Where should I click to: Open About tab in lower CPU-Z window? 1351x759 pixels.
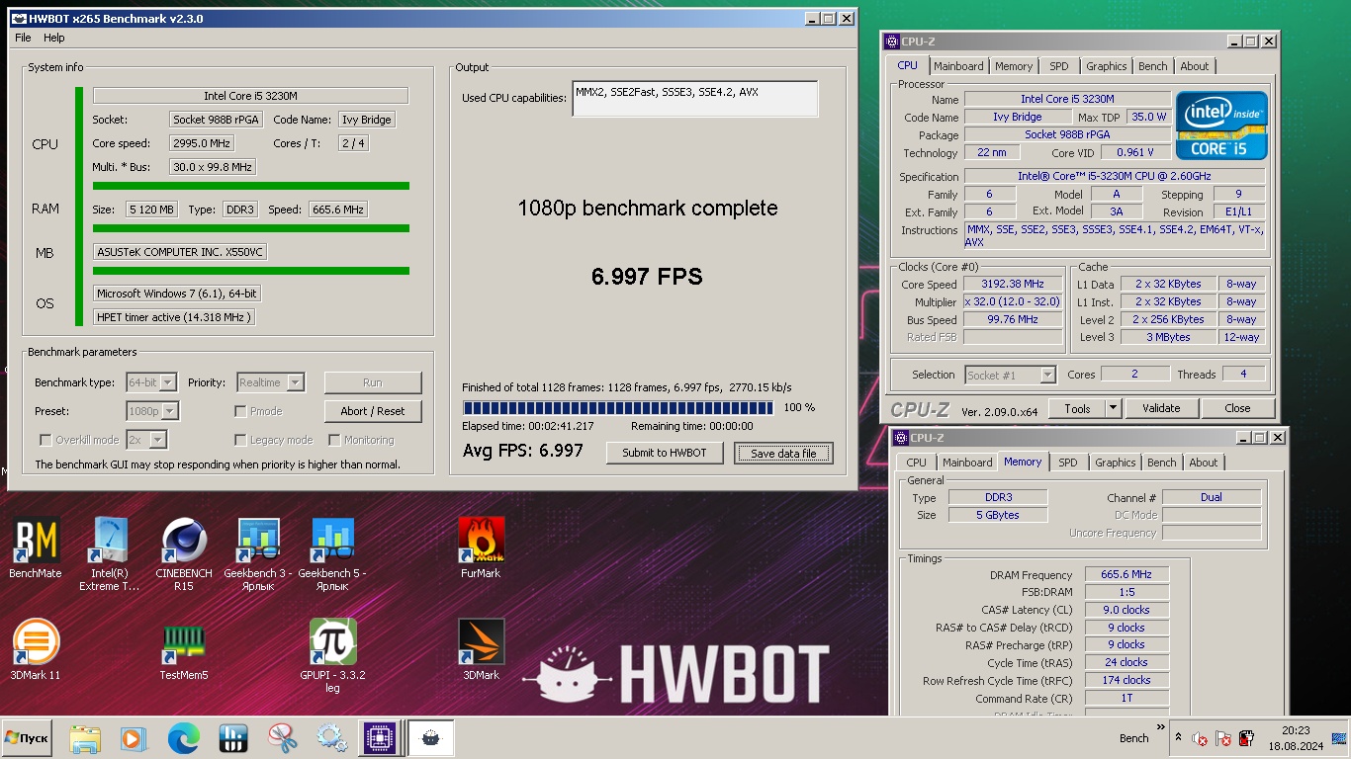click(x=1204, y=463)
